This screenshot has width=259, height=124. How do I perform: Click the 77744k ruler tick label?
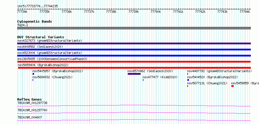(245, 12)
